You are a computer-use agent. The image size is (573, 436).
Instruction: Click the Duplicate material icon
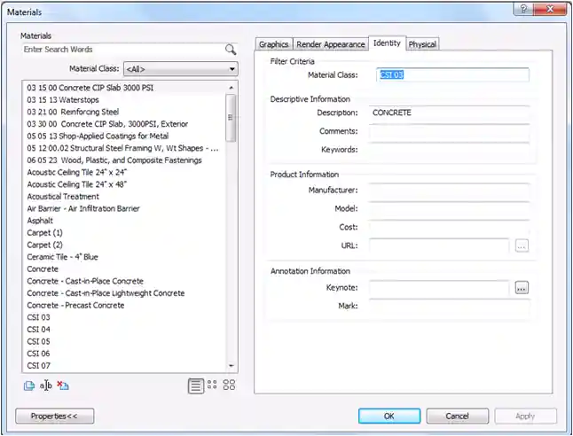[29, 385]
